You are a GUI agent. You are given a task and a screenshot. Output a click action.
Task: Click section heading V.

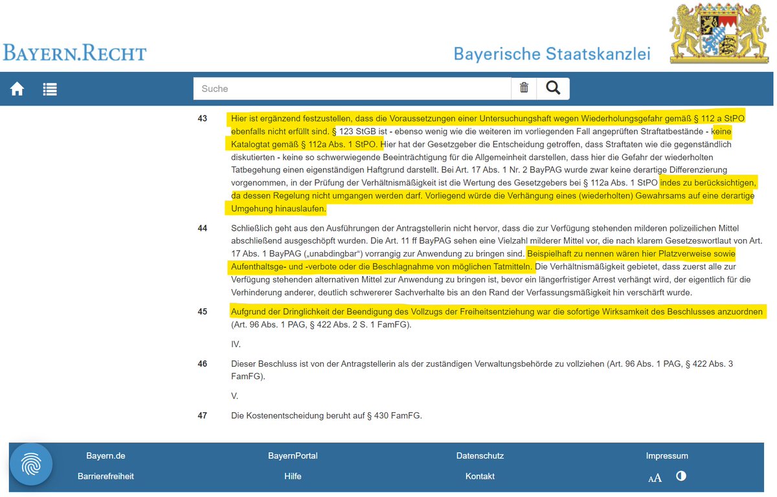click(235, 395)
